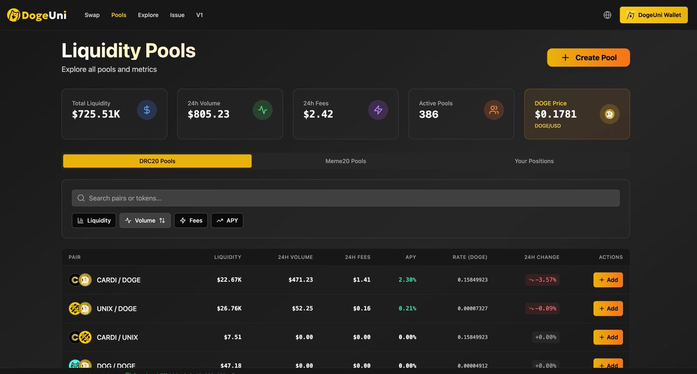Click the APY column header
The width and height of the screenshot is (697, 374).
pos(411,257)
